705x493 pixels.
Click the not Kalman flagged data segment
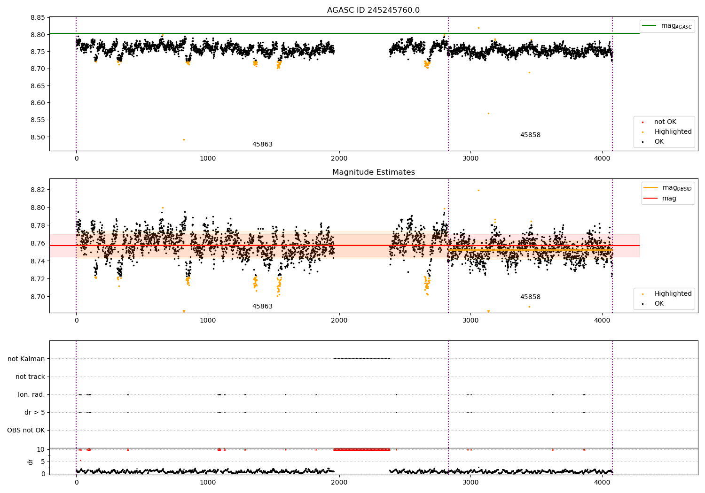(x=362, y=359)
